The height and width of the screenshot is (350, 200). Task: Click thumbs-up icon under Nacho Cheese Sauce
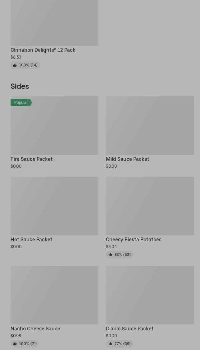click(x=15, y=344)
